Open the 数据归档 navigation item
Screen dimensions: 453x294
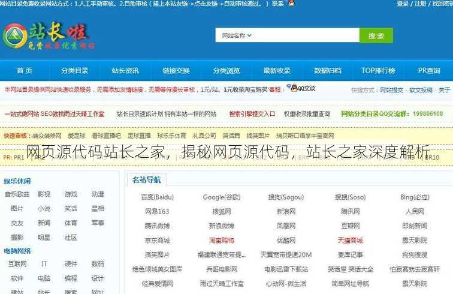pyautogui.click(x=328, y=71)
